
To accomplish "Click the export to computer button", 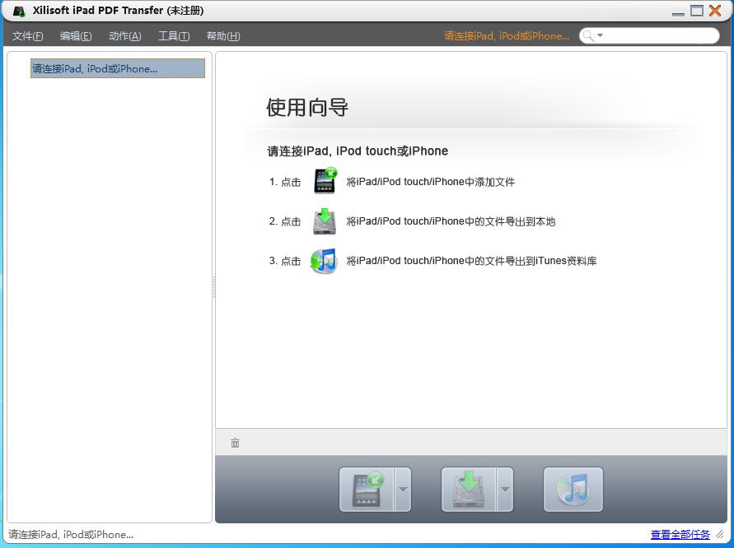I will (x=469, y=489).
